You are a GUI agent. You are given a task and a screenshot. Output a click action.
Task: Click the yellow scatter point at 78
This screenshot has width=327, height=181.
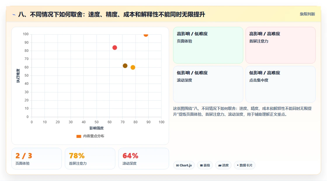(x=133, y=67)
